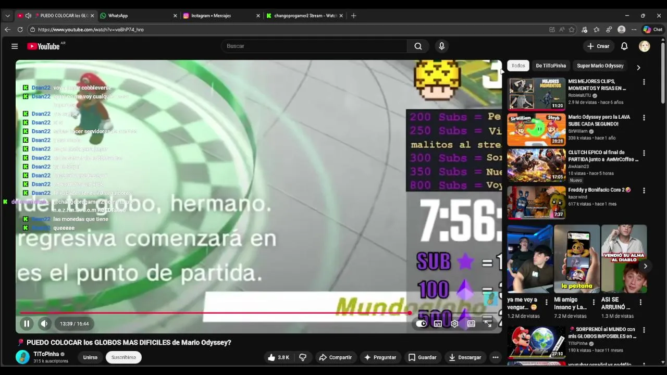Select the Todos filter chip
The width and height of the screenshot is (667, 375).
point(518,66)
